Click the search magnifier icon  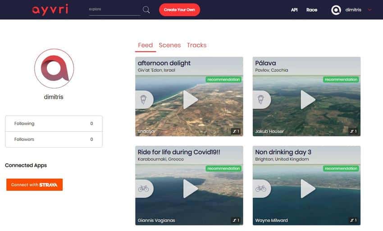[x=146, y=10]
